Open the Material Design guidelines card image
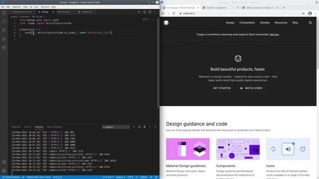The height and width of the screenshot is (179, 319). coord(188,149)
